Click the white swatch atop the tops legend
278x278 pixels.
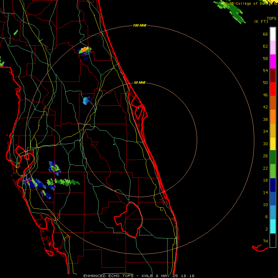pyautogui.click(x=273, y=34)
